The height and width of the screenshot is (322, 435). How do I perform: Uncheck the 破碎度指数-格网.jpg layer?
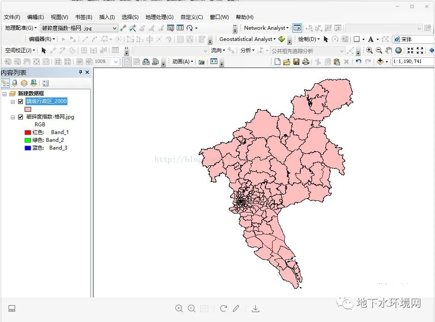click(x=20, y=116)
